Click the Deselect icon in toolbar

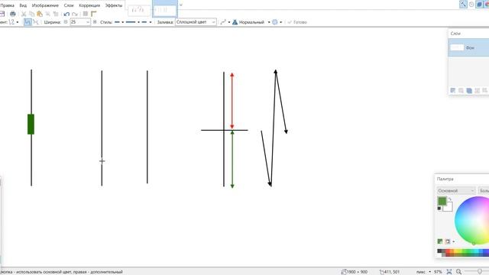coord(56,14)
